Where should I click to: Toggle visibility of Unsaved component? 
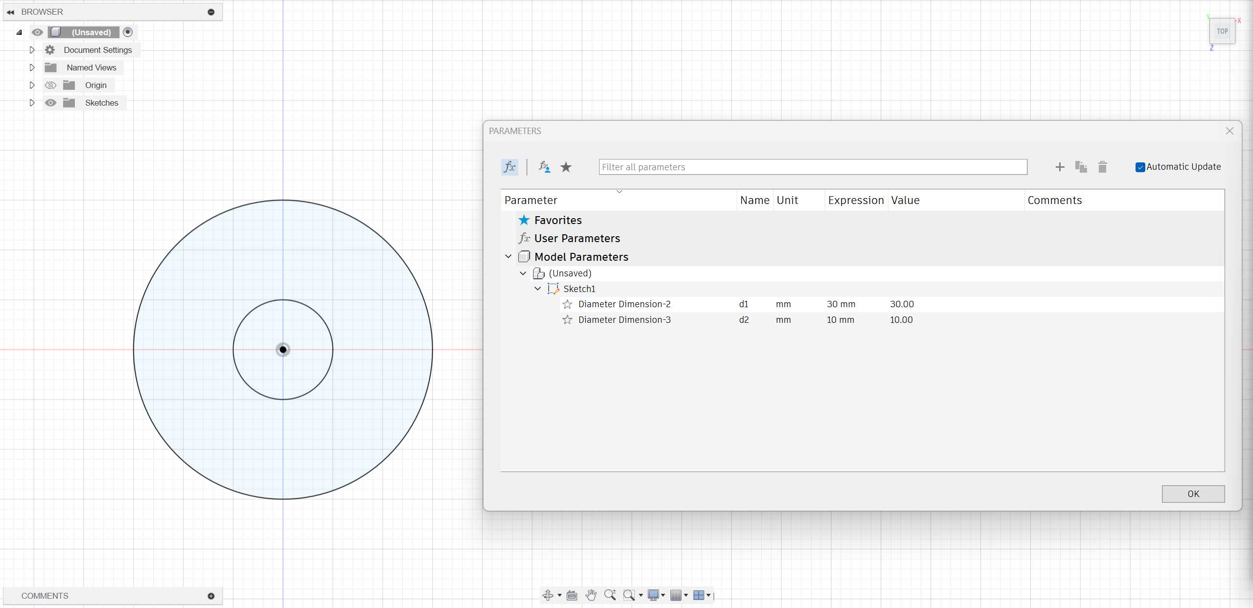point(37,32)
